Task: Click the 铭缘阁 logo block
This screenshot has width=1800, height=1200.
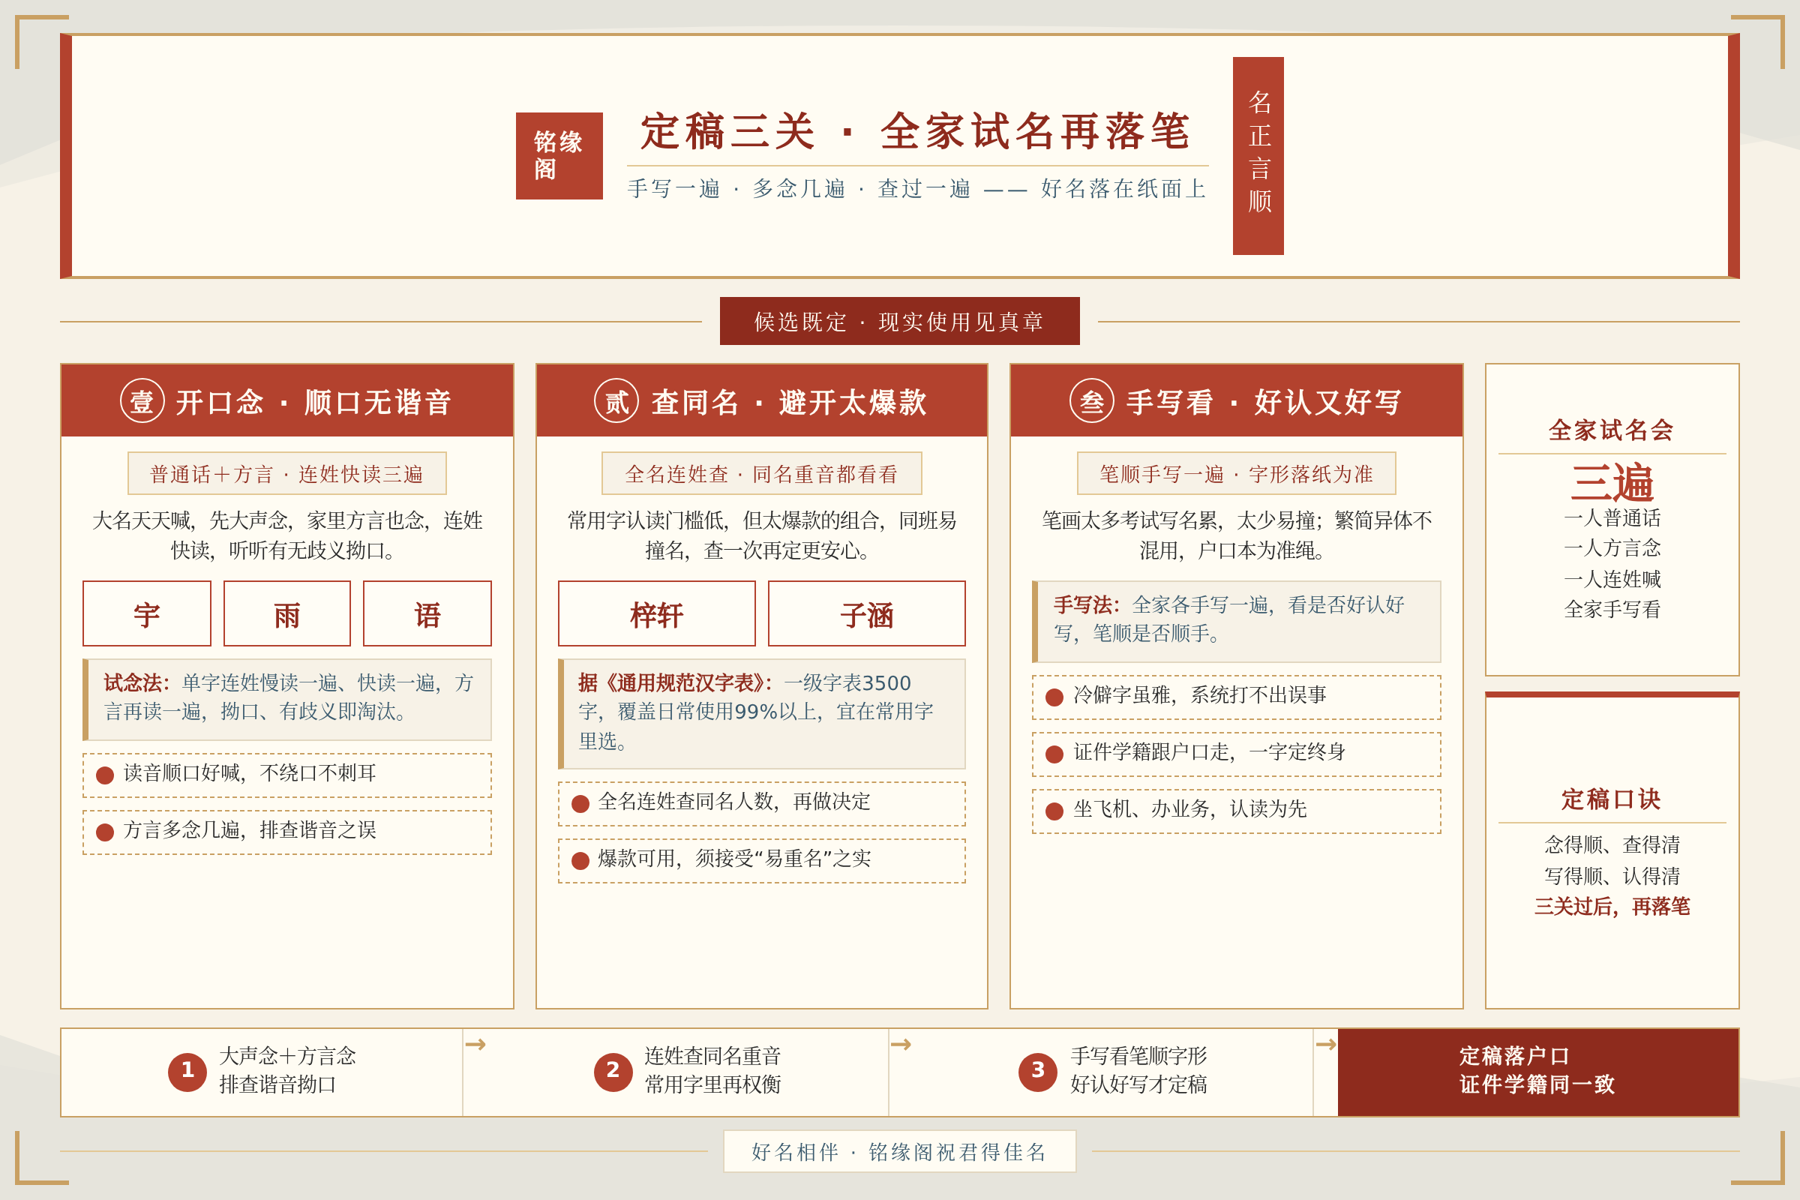Action: pos(559,156)
